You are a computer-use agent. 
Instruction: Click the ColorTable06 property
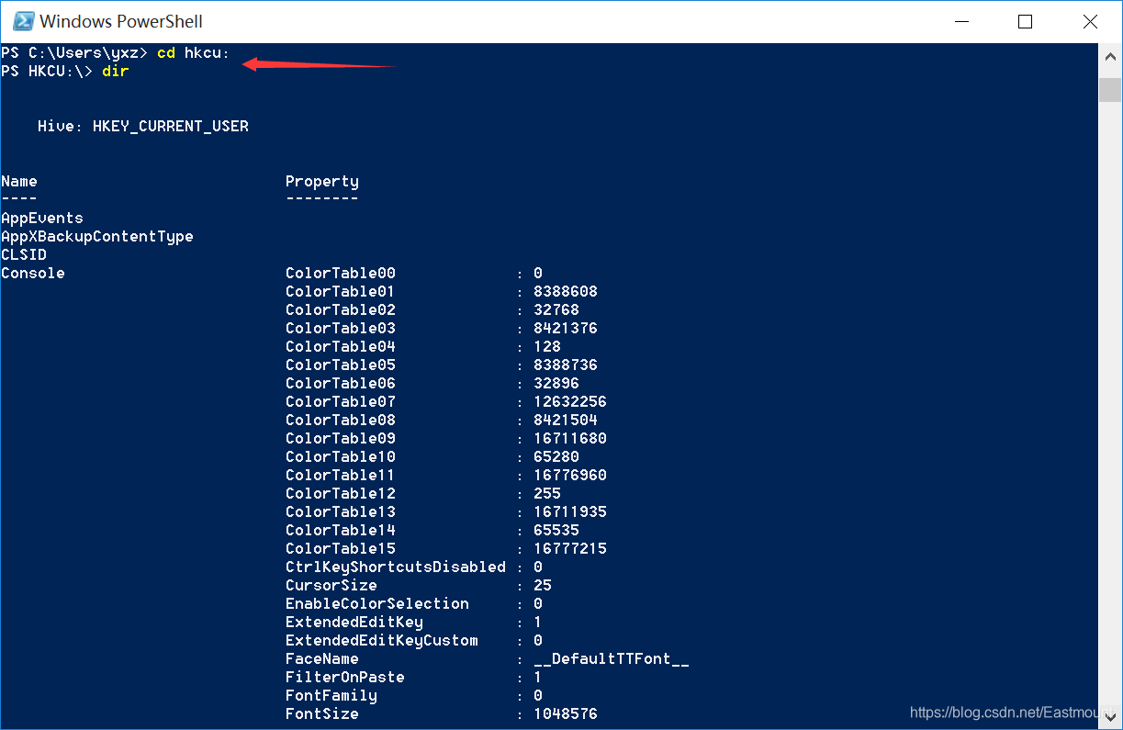tap(341, 383)
